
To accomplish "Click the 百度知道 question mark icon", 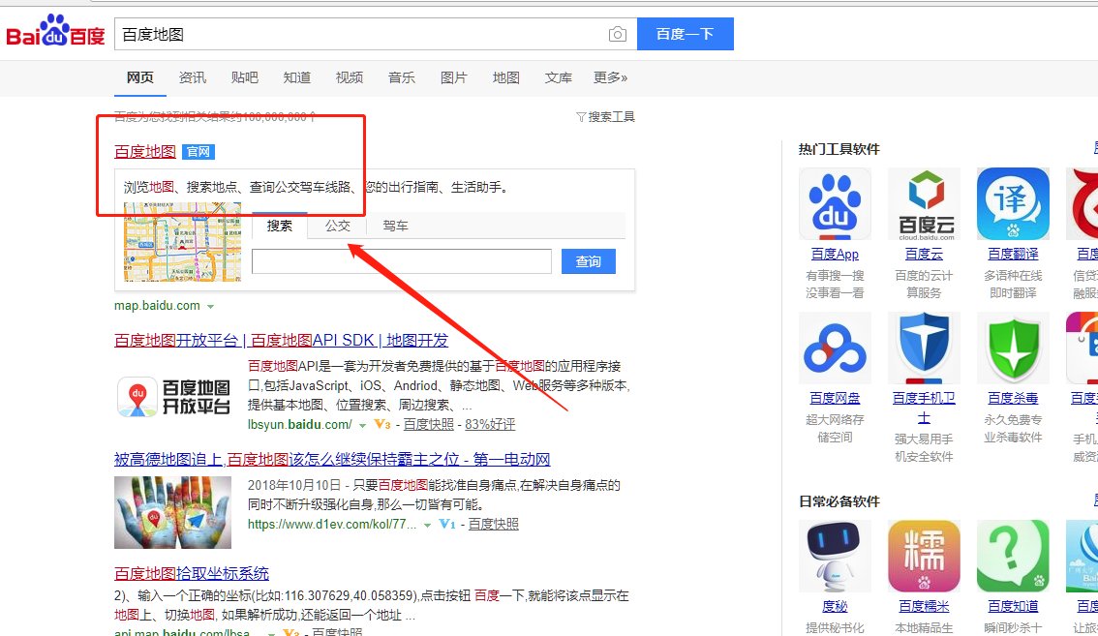I will click(x=1013, y=556).
